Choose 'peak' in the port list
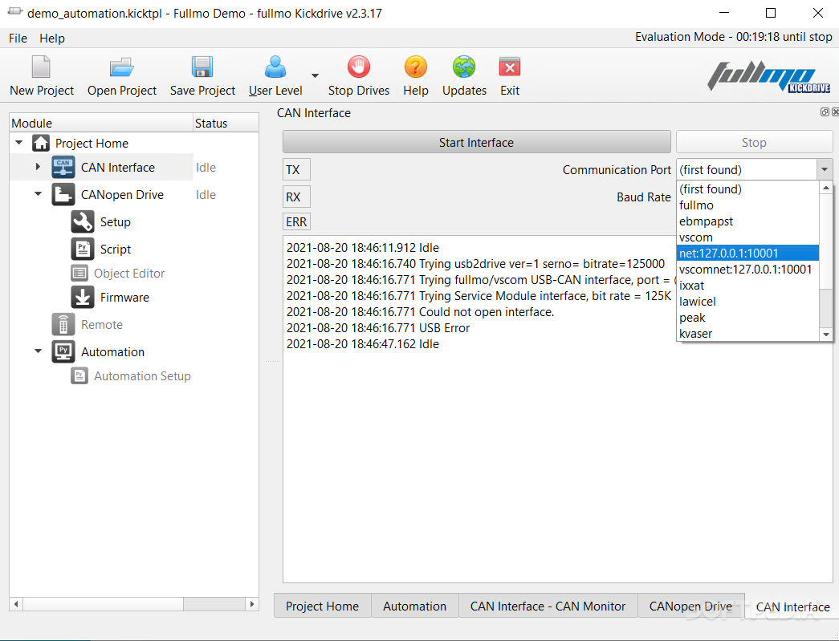 tap(747, 318)
